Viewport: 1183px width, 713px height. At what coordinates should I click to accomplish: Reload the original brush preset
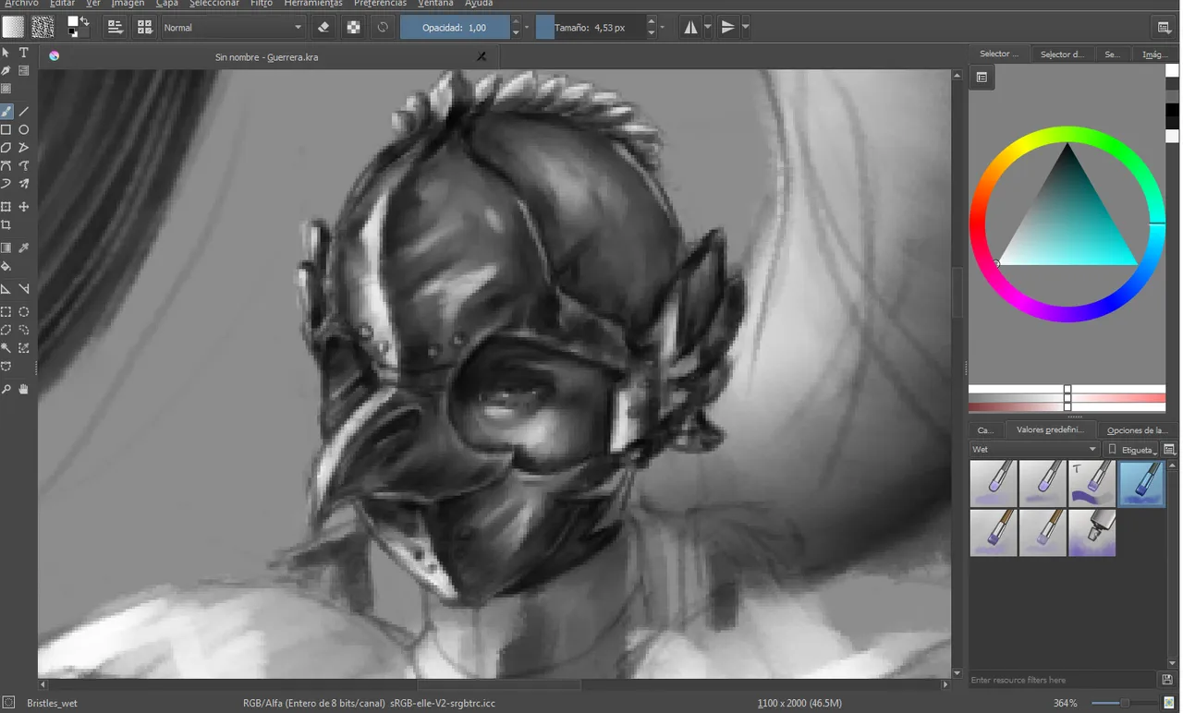click(383, 28)
